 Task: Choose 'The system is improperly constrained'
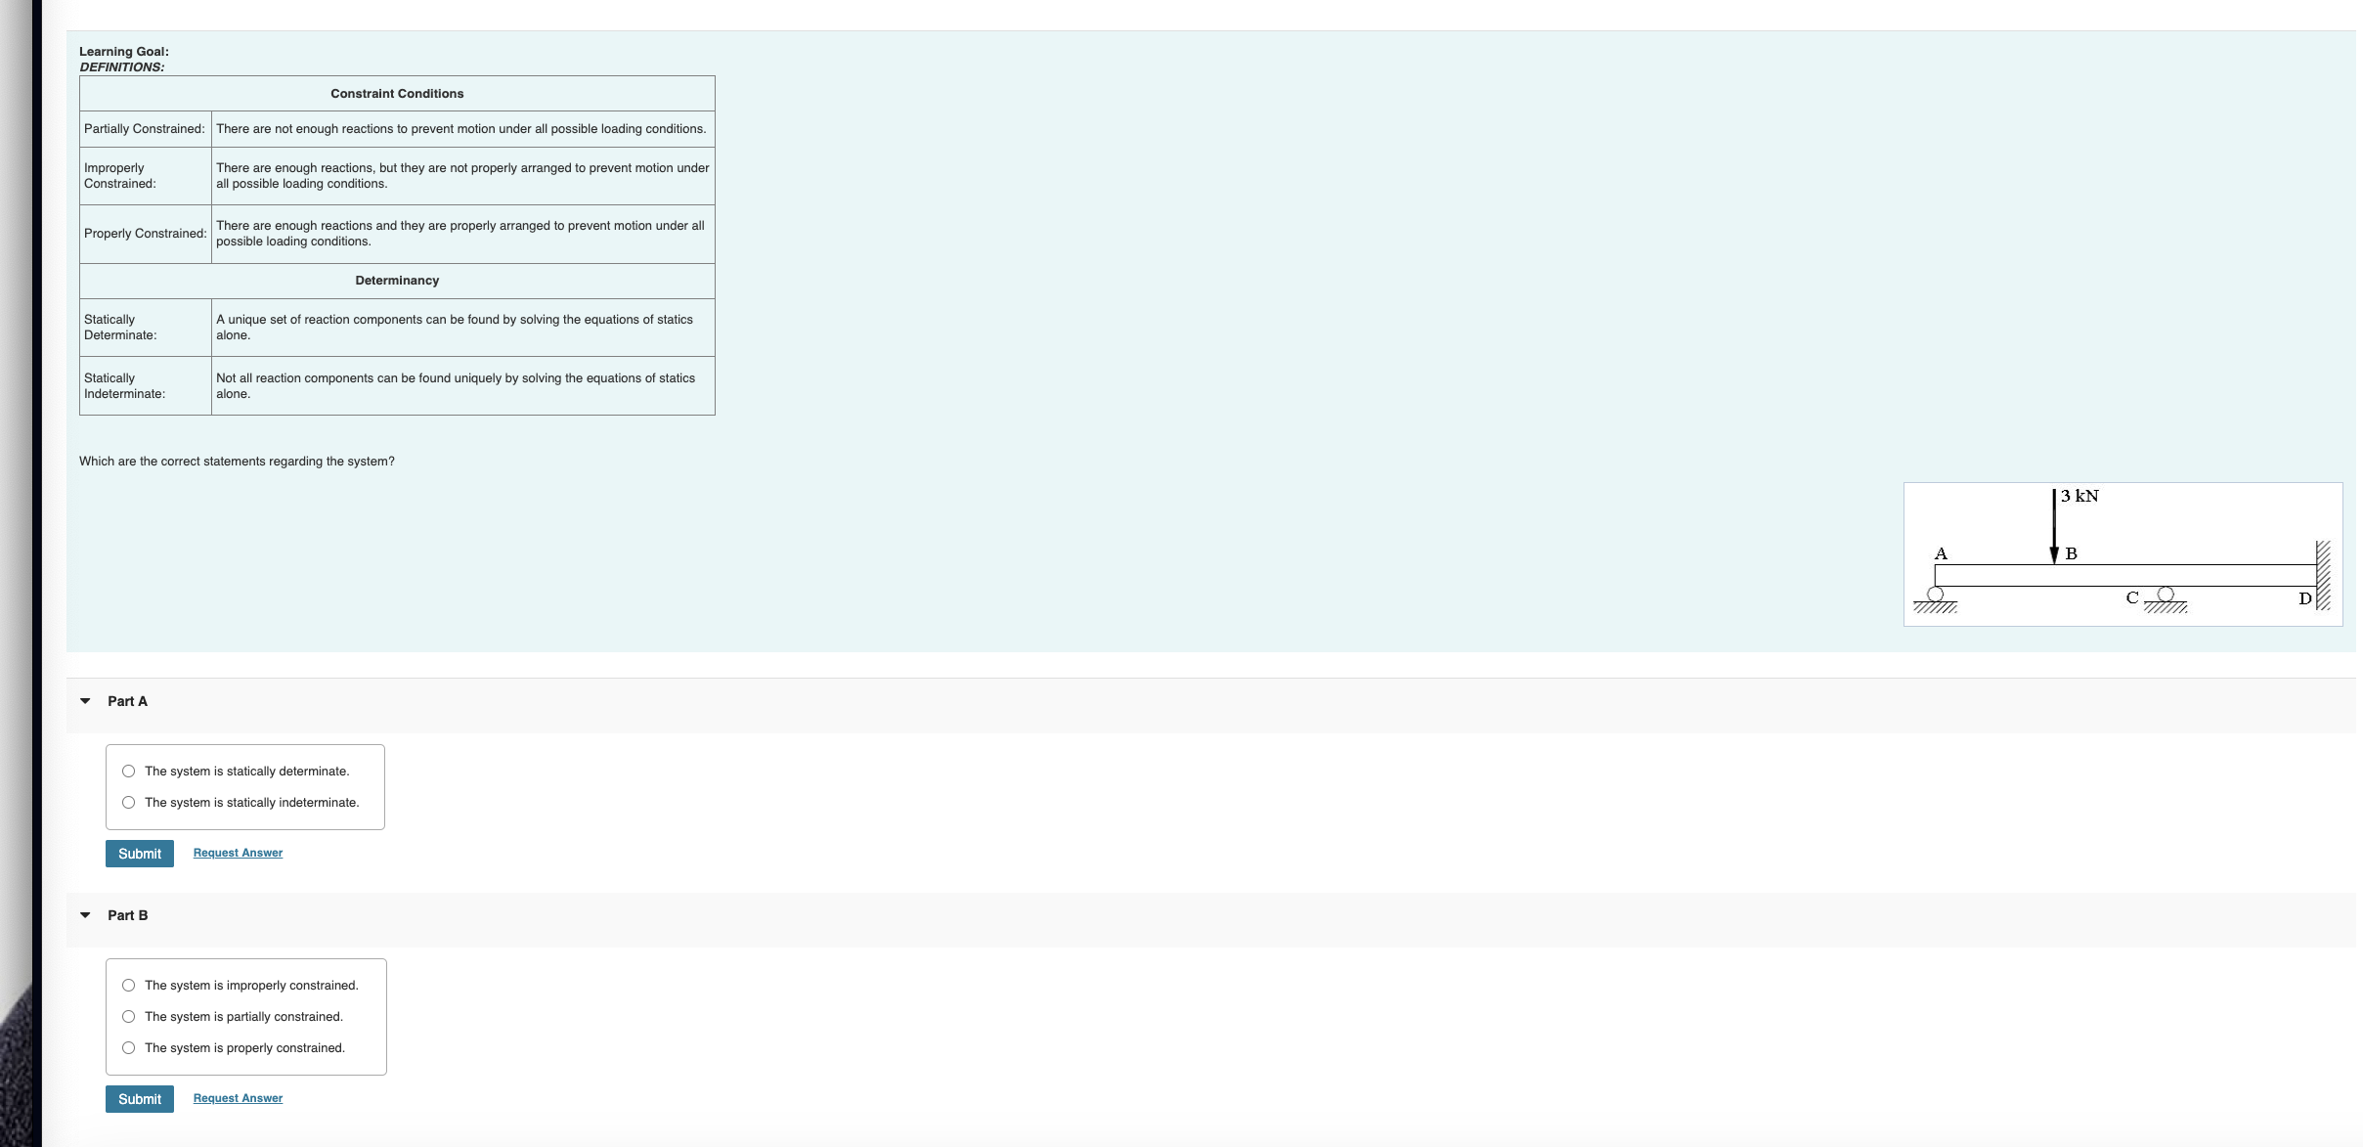tap(128, 986)
